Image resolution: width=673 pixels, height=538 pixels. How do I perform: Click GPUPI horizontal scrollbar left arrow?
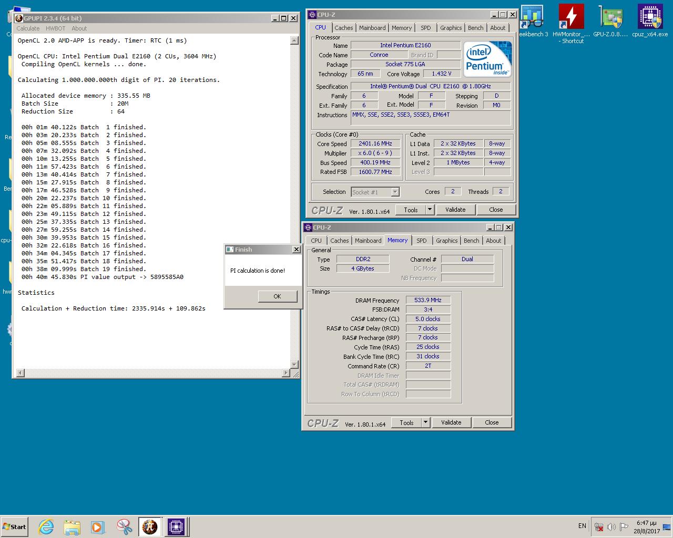pyautogui.click(x=21, y=373)
